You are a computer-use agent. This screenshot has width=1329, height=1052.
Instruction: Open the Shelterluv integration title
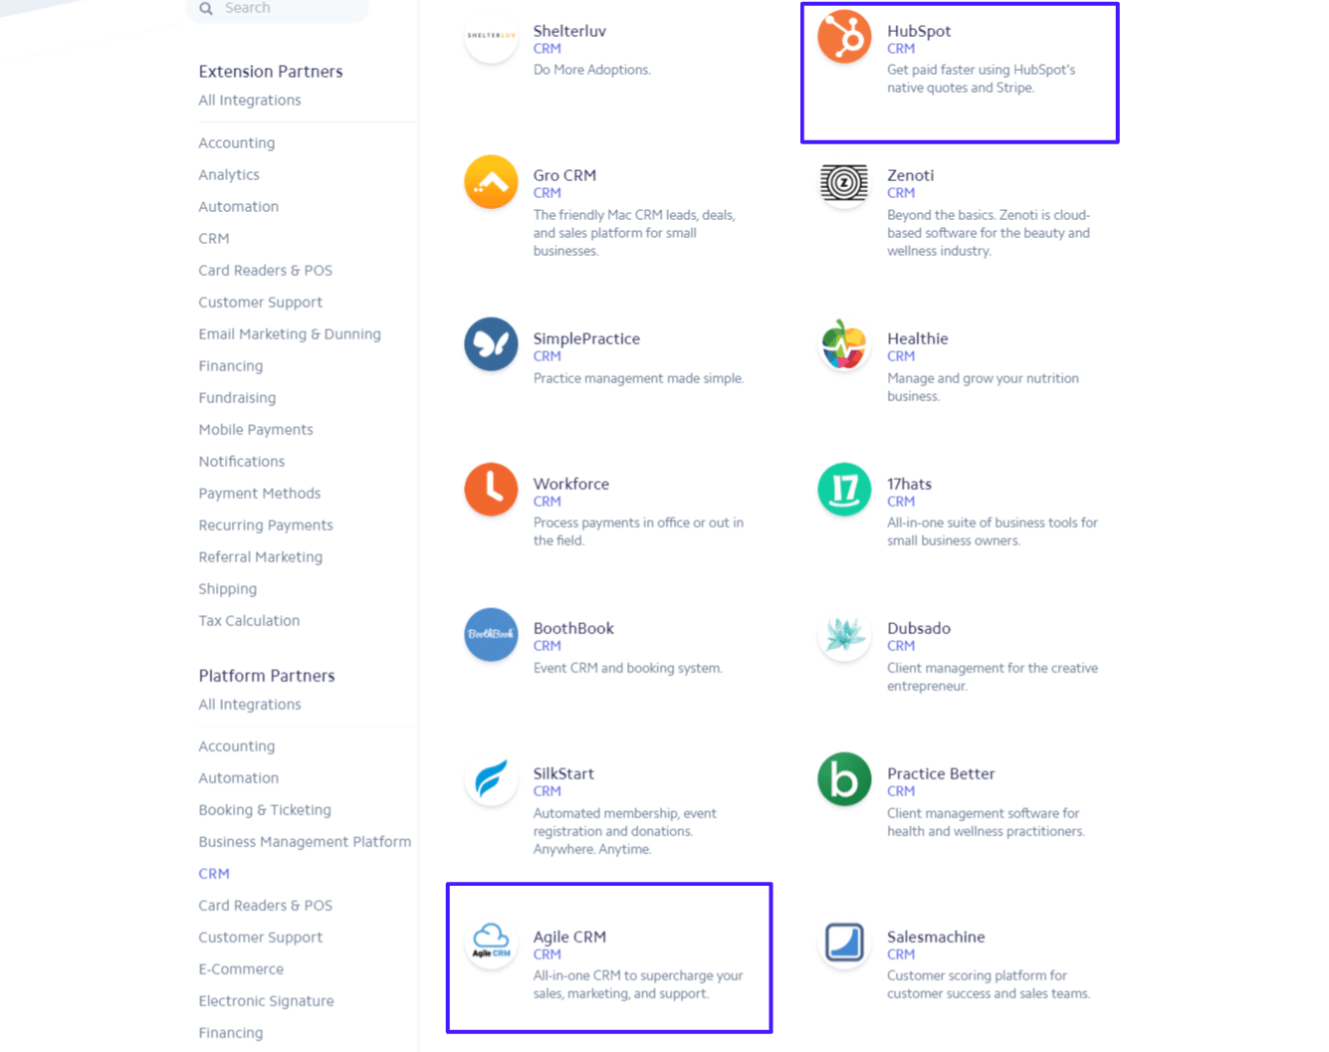pyautogui.click(x=569, y=31)
